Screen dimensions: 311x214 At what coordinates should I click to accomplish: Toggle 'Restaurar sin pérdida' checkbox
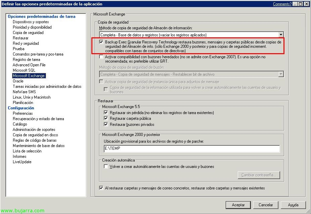[106, 112]
